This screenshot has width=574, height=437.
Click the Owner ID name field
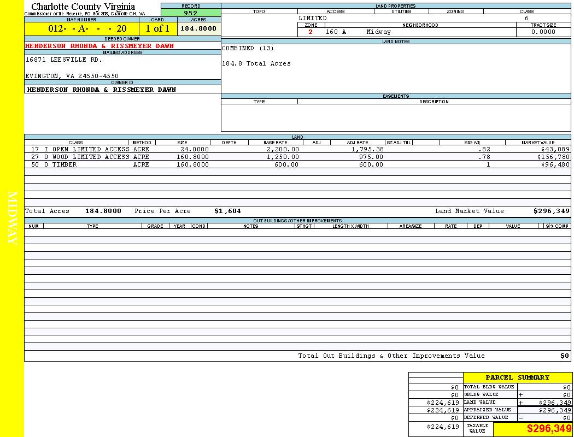tap(102, 90)
